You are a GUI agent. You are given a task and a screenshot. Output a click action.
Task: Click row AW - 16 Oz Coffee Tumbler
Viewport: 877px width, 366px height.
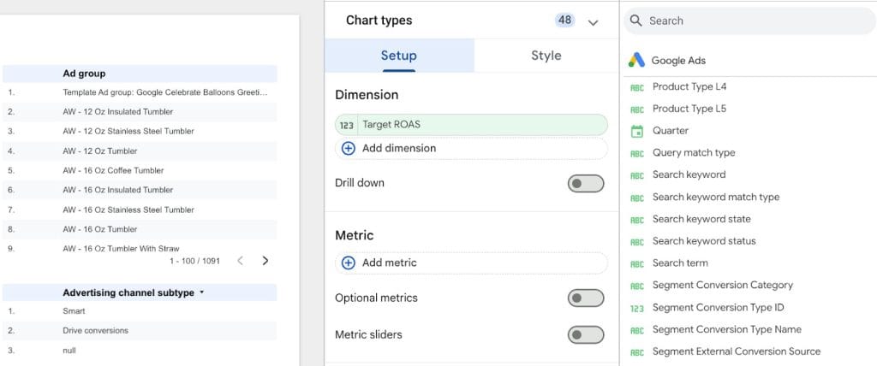coord(140,170)
